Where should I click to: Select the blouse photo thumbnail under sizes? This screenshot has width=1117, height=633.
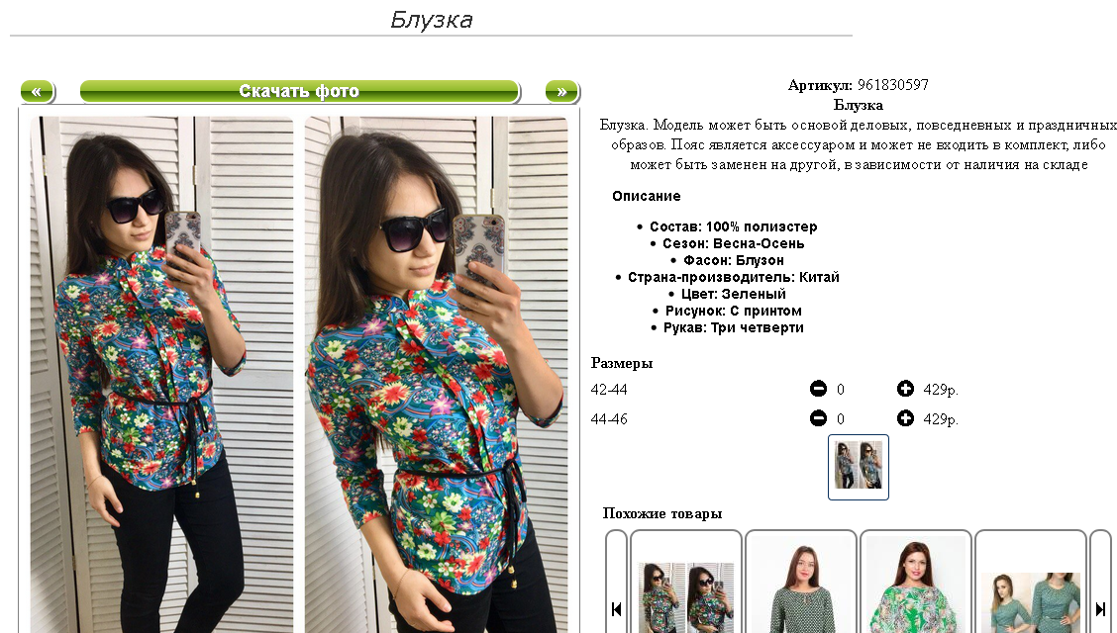859,467
